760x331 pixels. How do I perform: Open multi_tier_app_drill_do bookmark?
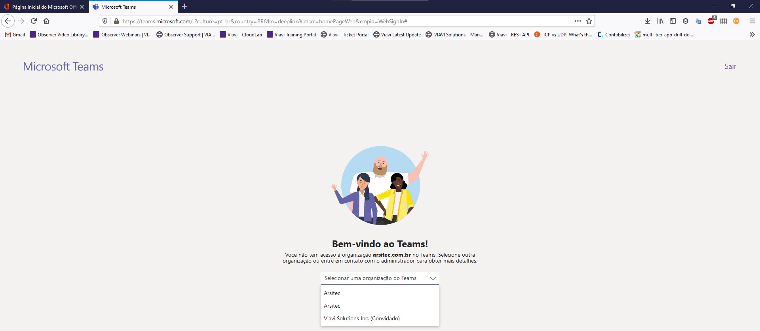664,34
